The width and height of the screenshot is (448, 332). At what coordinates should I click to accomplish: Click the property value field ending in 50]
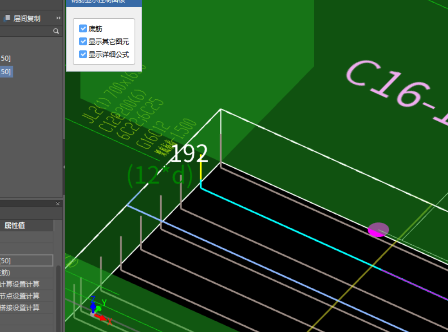[x=26, y=260]
